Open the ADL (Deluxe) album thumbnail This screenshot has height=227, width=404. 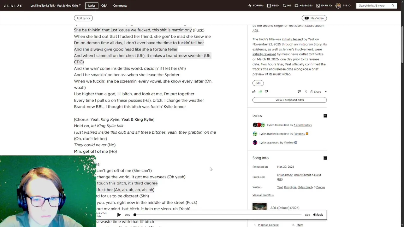point(259,207)
